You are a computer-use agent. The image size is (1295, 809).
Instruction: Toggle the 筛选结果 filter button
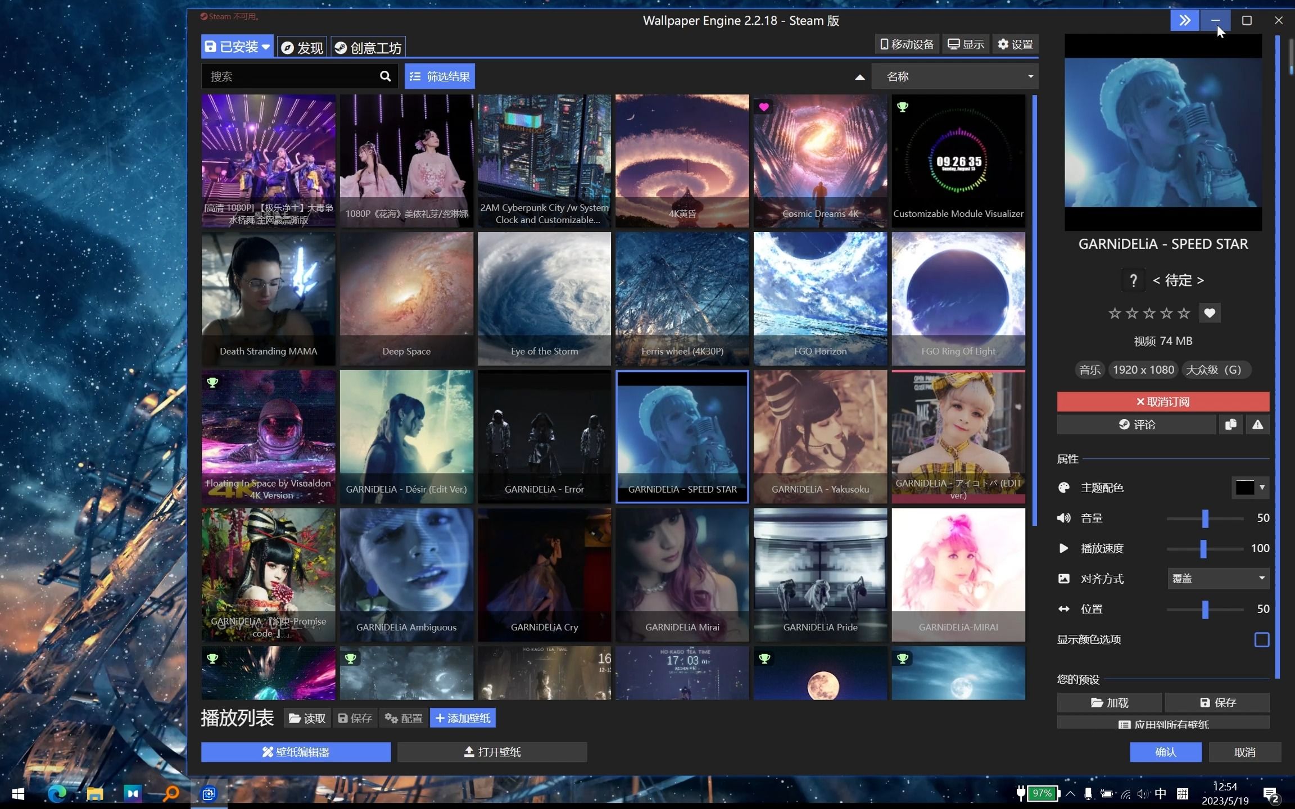(x=440, y=76)
